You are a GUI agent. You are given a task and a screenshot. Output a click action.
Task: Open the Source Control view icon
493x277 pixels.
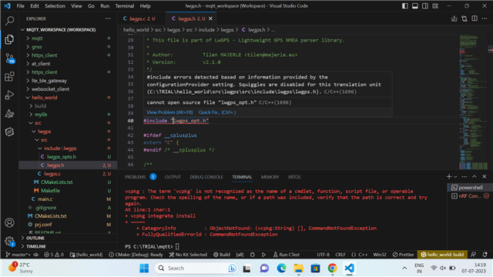coord(9,58)
